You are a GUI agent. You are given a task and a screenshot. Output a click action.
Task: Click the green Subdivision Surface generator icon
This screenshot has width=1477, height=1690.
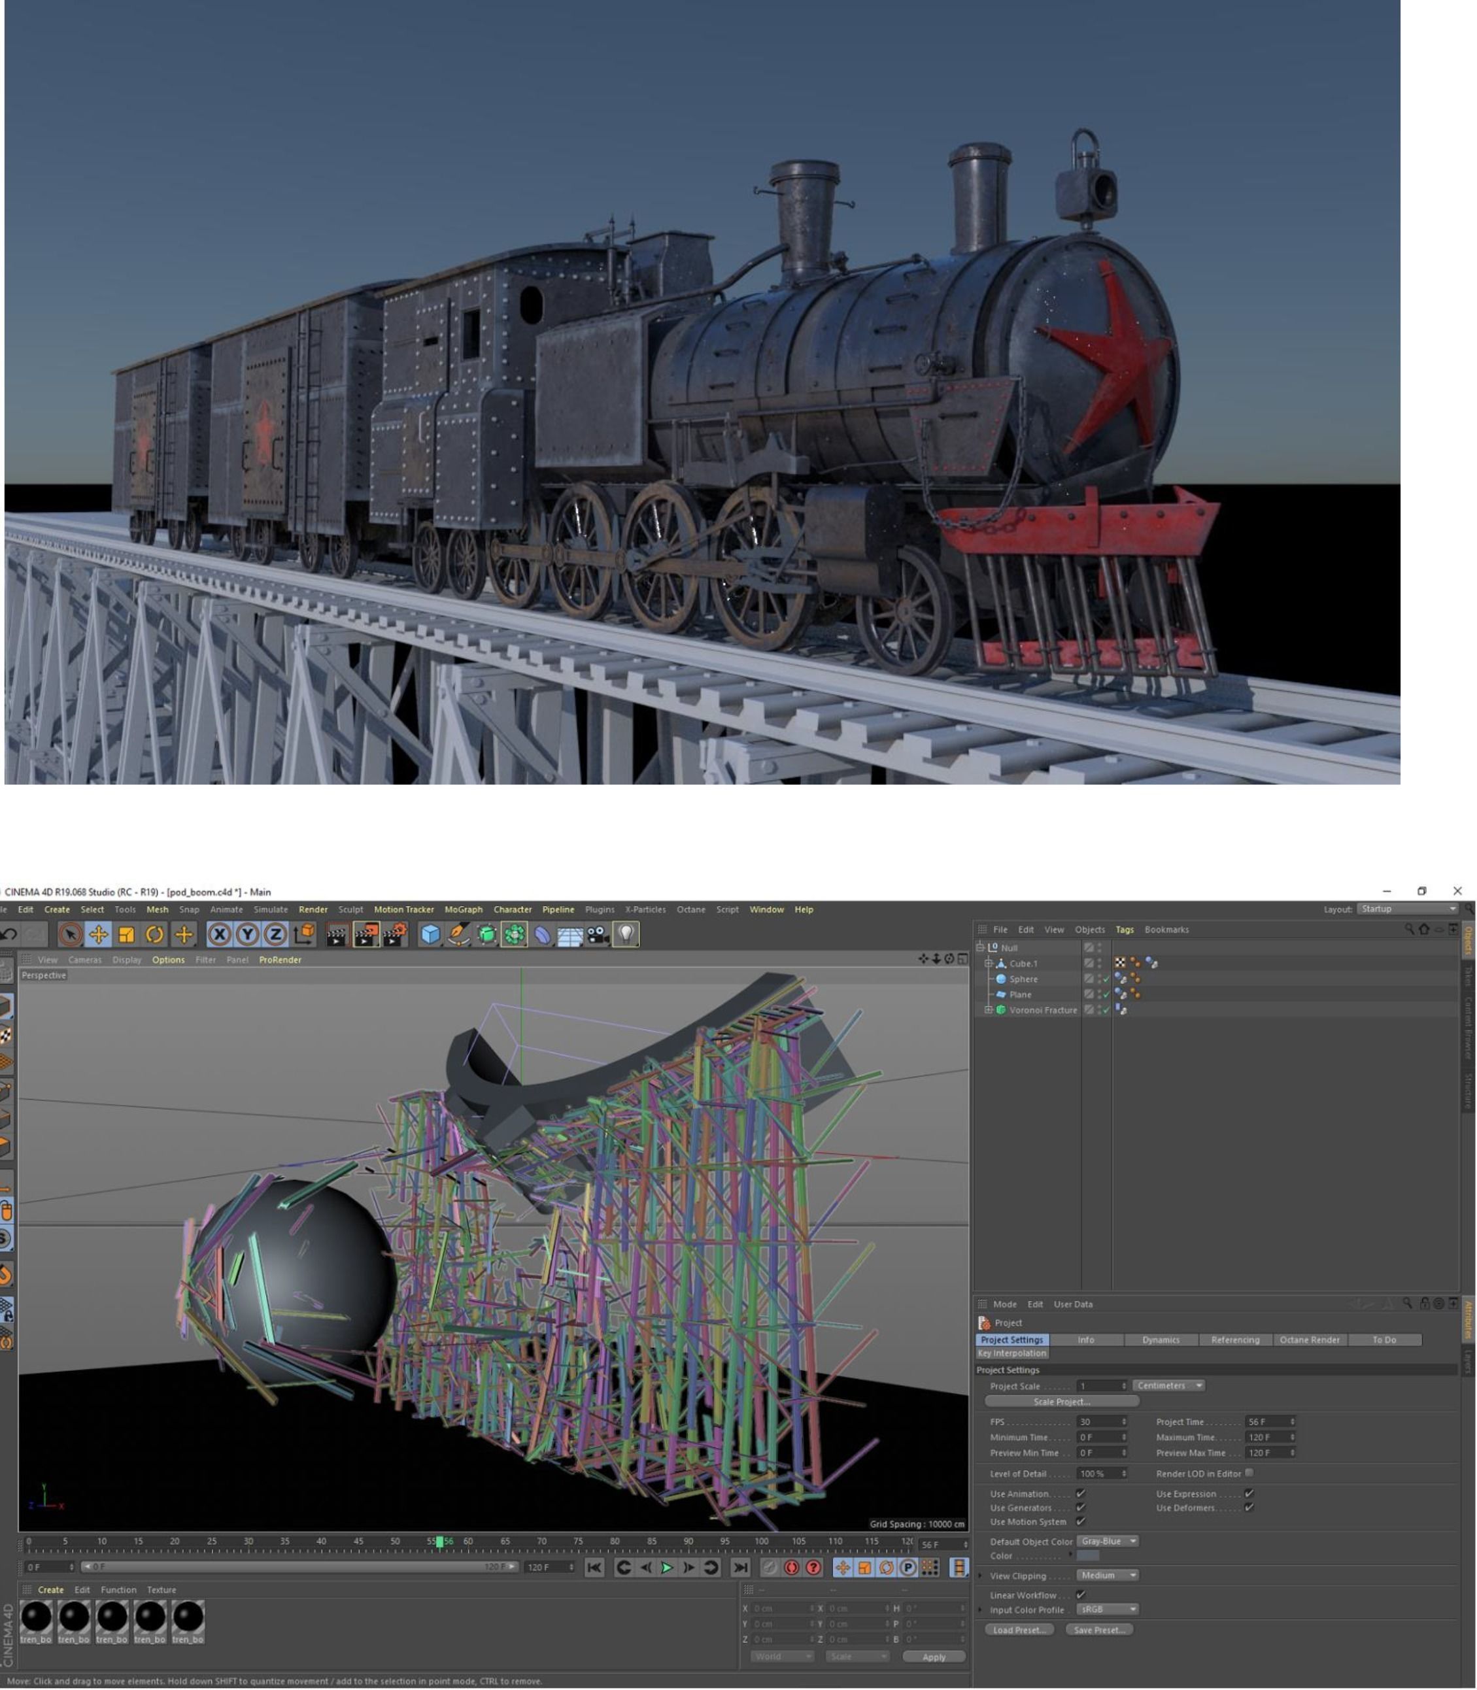click(x=487, y=934)
